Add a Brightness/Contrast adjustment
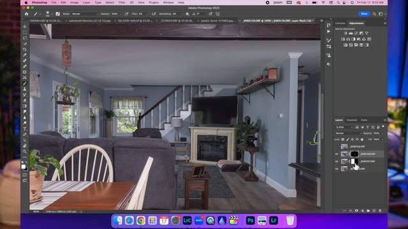Image resolution: width=408 pixels, height=229 pixels. pos(346,33)
